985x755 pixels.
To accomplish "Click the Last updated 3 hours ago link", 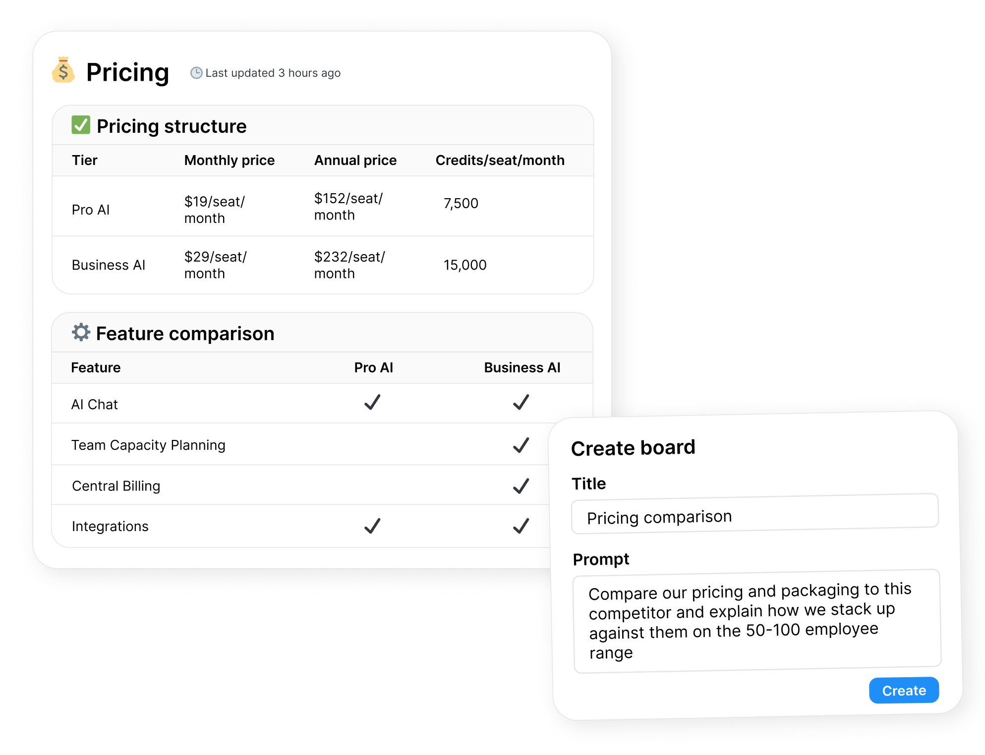I will 272,72.
